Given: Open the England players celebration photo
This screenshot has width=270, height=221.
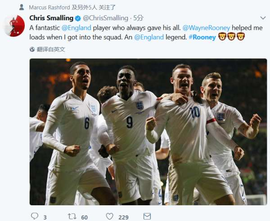Looking at the screenshot, I should [x=148, y=131].
